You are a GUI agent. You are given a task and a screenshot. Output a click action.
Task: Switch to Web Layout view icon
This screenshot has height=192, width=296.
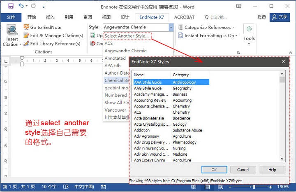point(220,187)
